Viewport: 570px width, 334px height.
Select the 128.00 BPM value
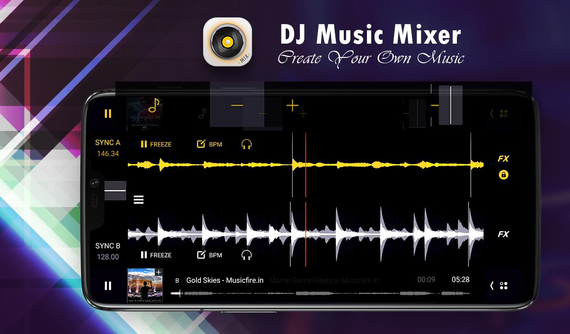(x=108, y=257)
